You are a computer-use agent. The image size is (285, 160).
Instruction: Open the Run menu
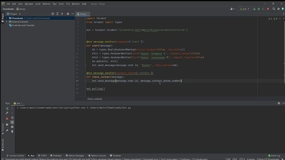[54, 4]
